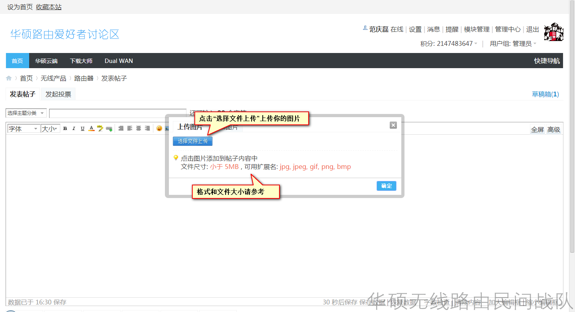Expand the 积分 points dropdown
Screen dimensions: 575x312
tap(475, 43)
